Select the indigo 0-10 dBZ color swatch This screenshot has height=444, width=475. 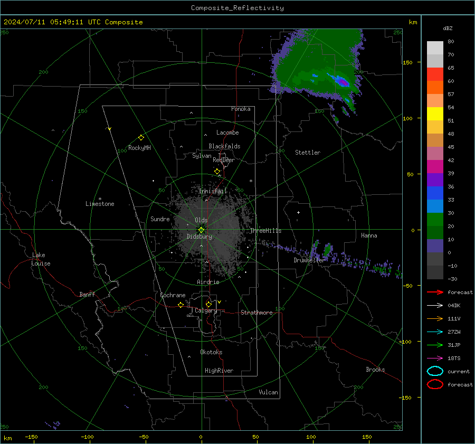pos(435,245)
